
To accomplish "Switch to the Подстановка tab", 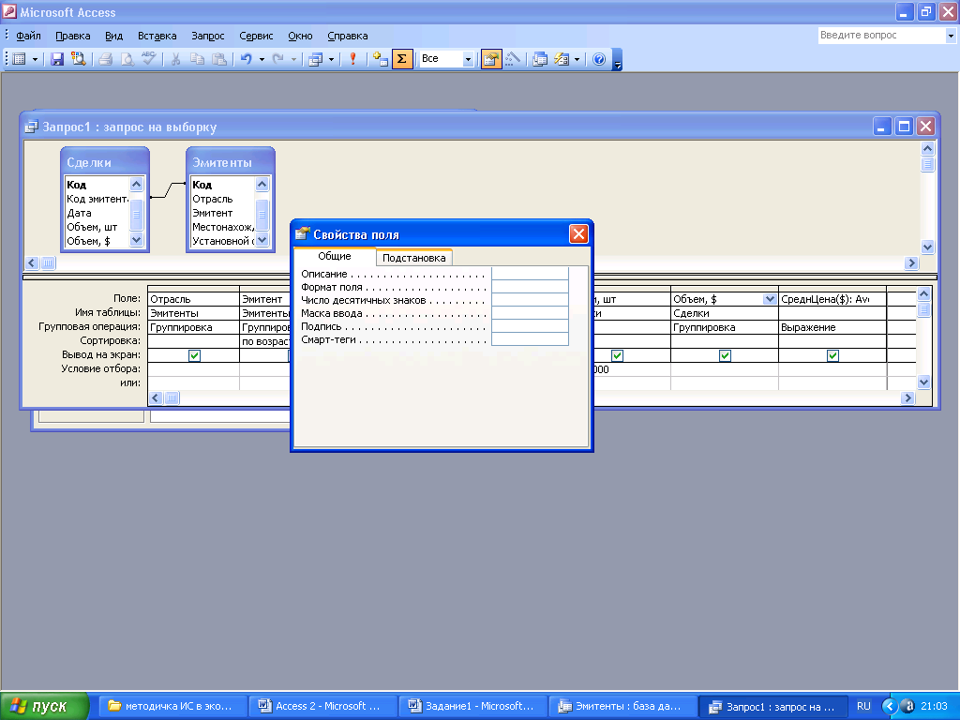I will point(413,258).
